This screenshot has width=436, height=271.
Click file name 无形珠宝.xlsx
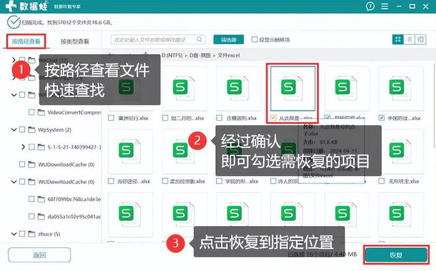pyautogui.click(x=404, y=181)
